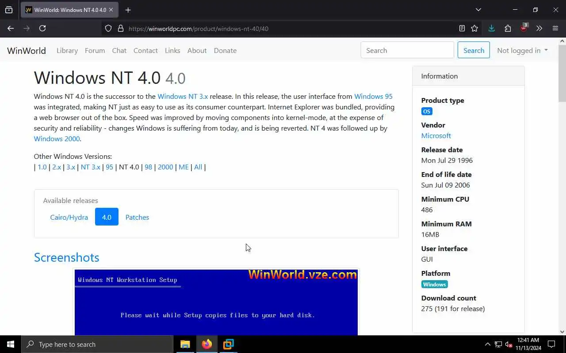Open Windows version 3.x link
566x353 pixels.
pos(71,167)
